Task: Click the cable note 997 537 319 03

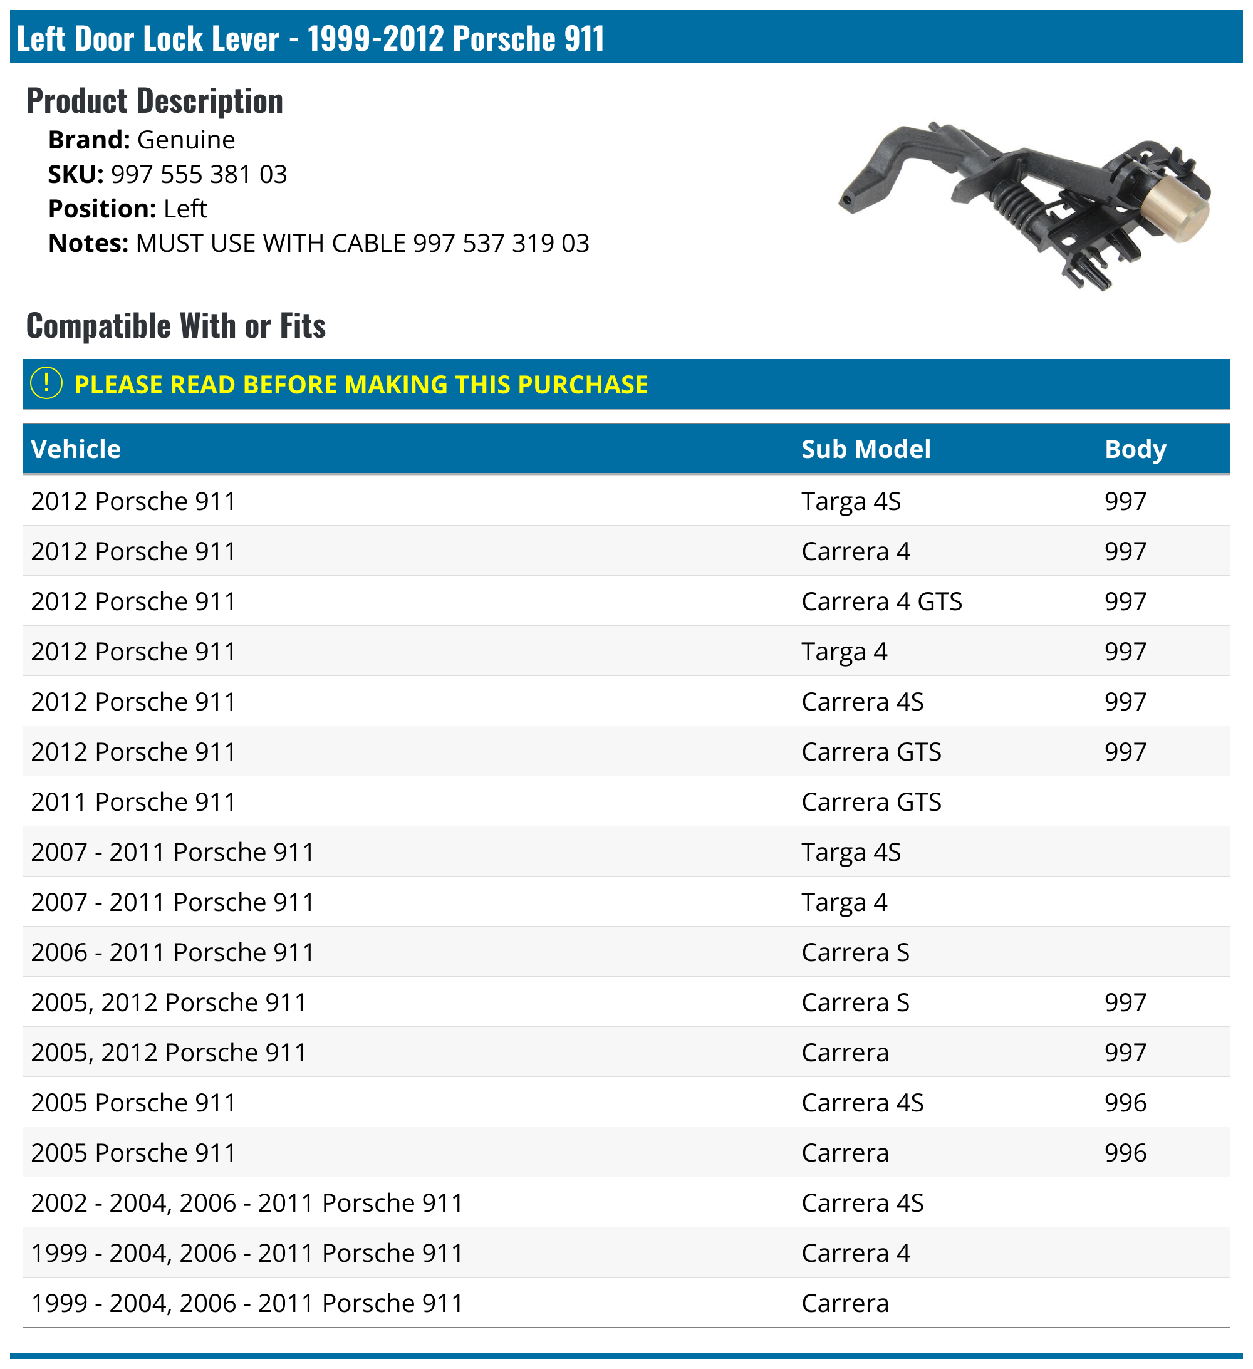Action: 501,243
